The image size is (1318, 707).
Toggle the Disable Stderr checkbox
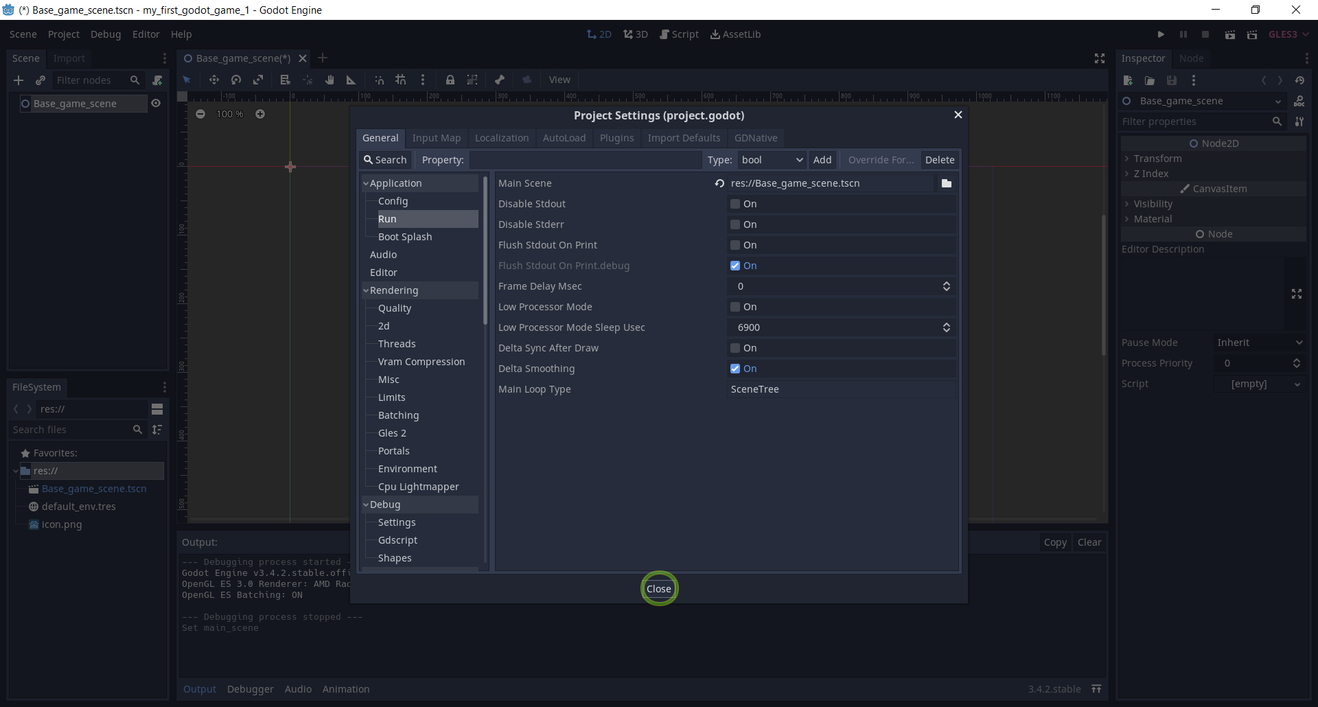tap(735, 224)
